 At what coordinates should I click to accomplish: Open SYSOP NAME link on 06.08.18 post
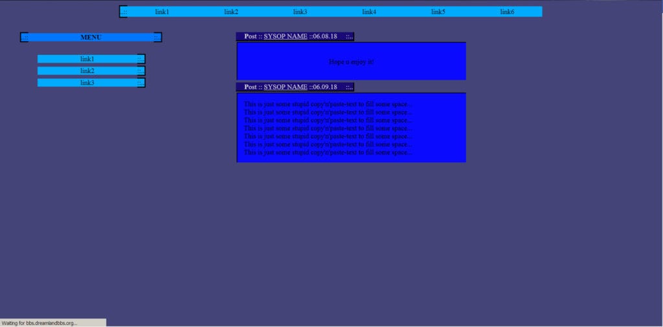click(x=286, y=36)
